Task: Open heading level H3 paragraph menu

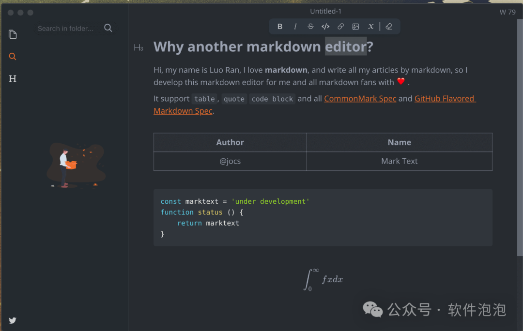Action: click(x=138, y=48)
